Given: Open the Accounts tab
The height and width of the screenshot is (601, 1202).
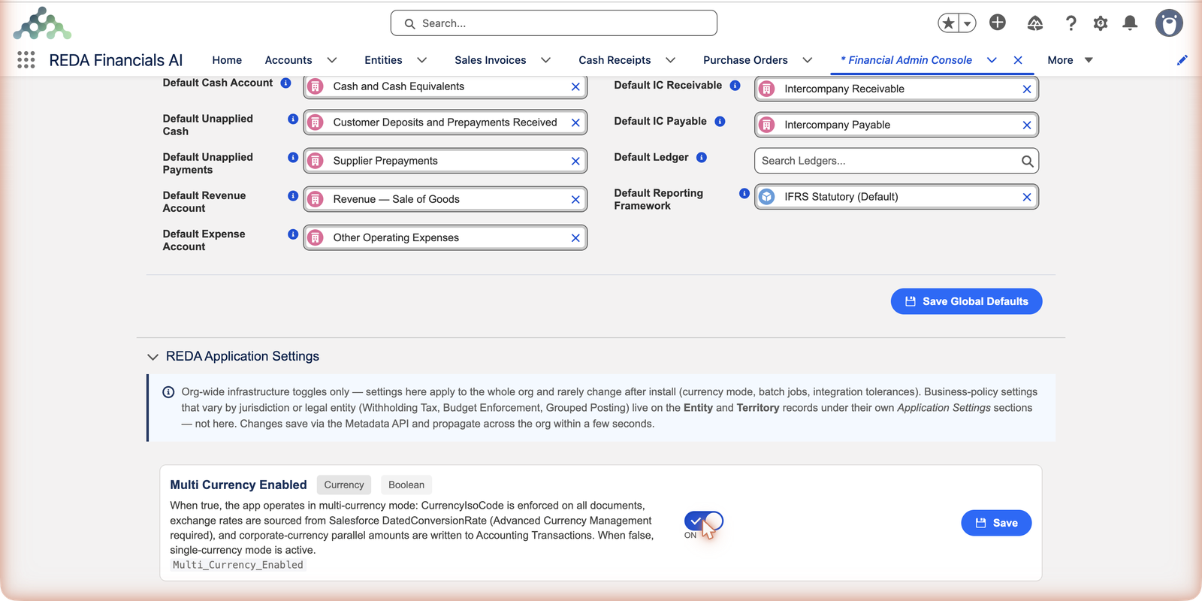Looking at the screenshot, I should click(288, 60).
